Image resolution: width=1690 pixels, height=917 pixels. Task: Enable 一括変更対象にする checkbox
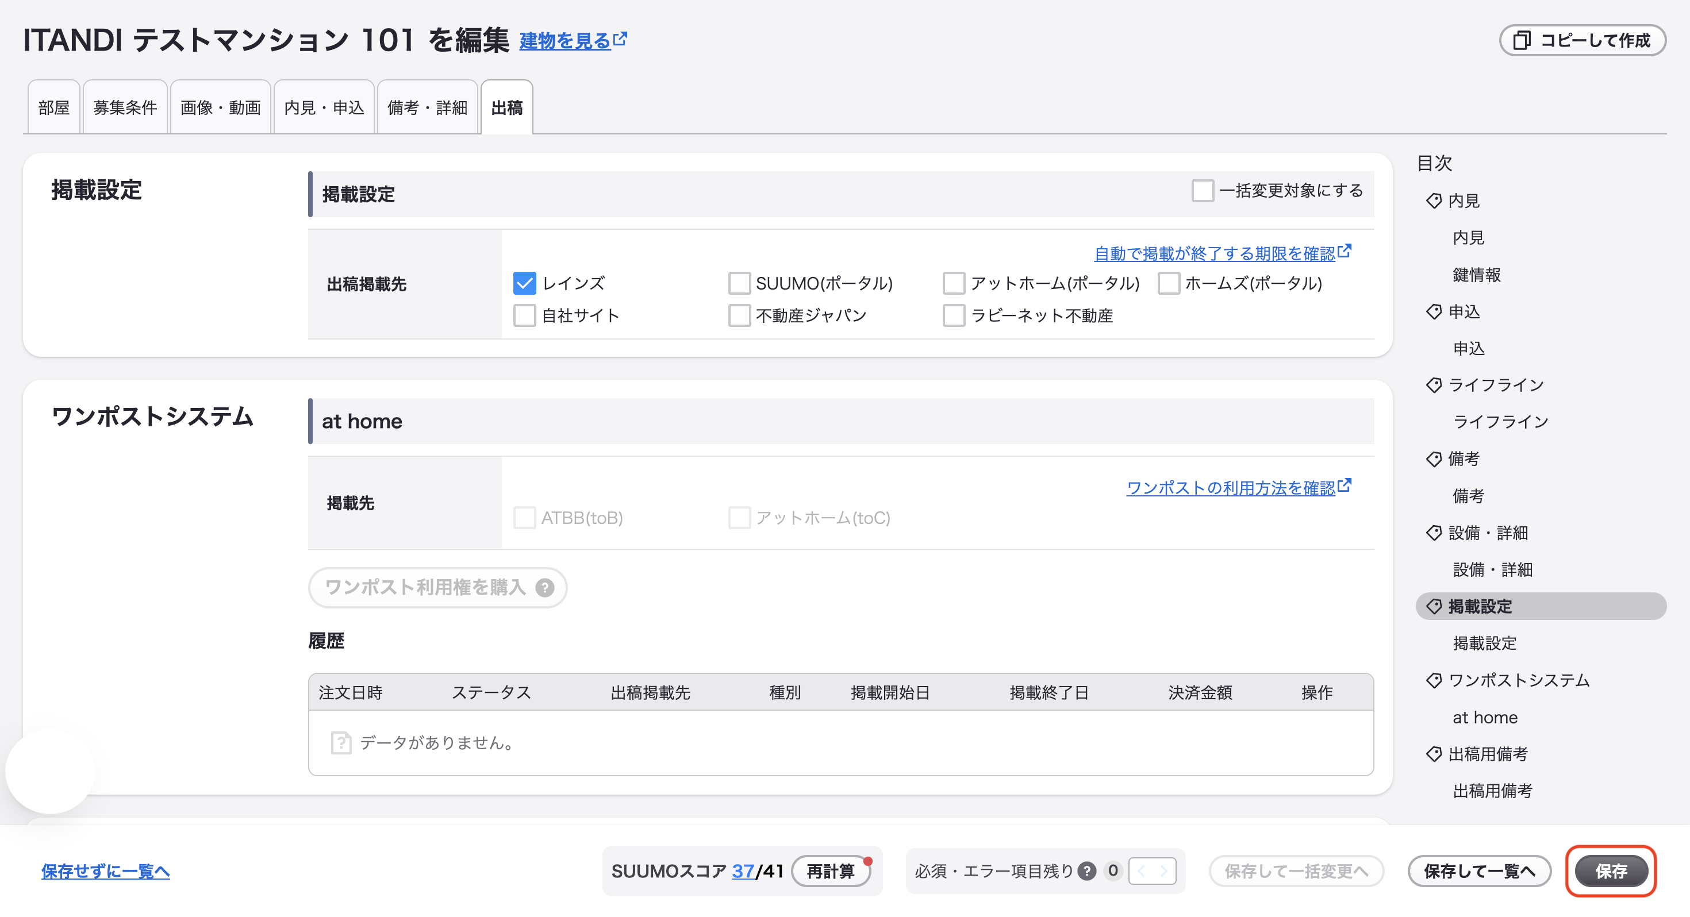(x=1203, y=191)
